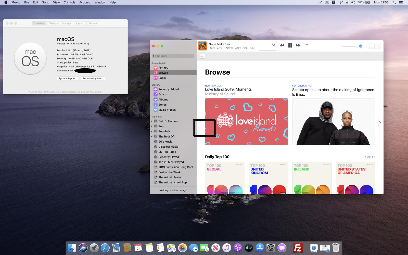
Task: Open the Love Island Moments playlist artwork
Action: pyautogui.click(x=246, y=122)
